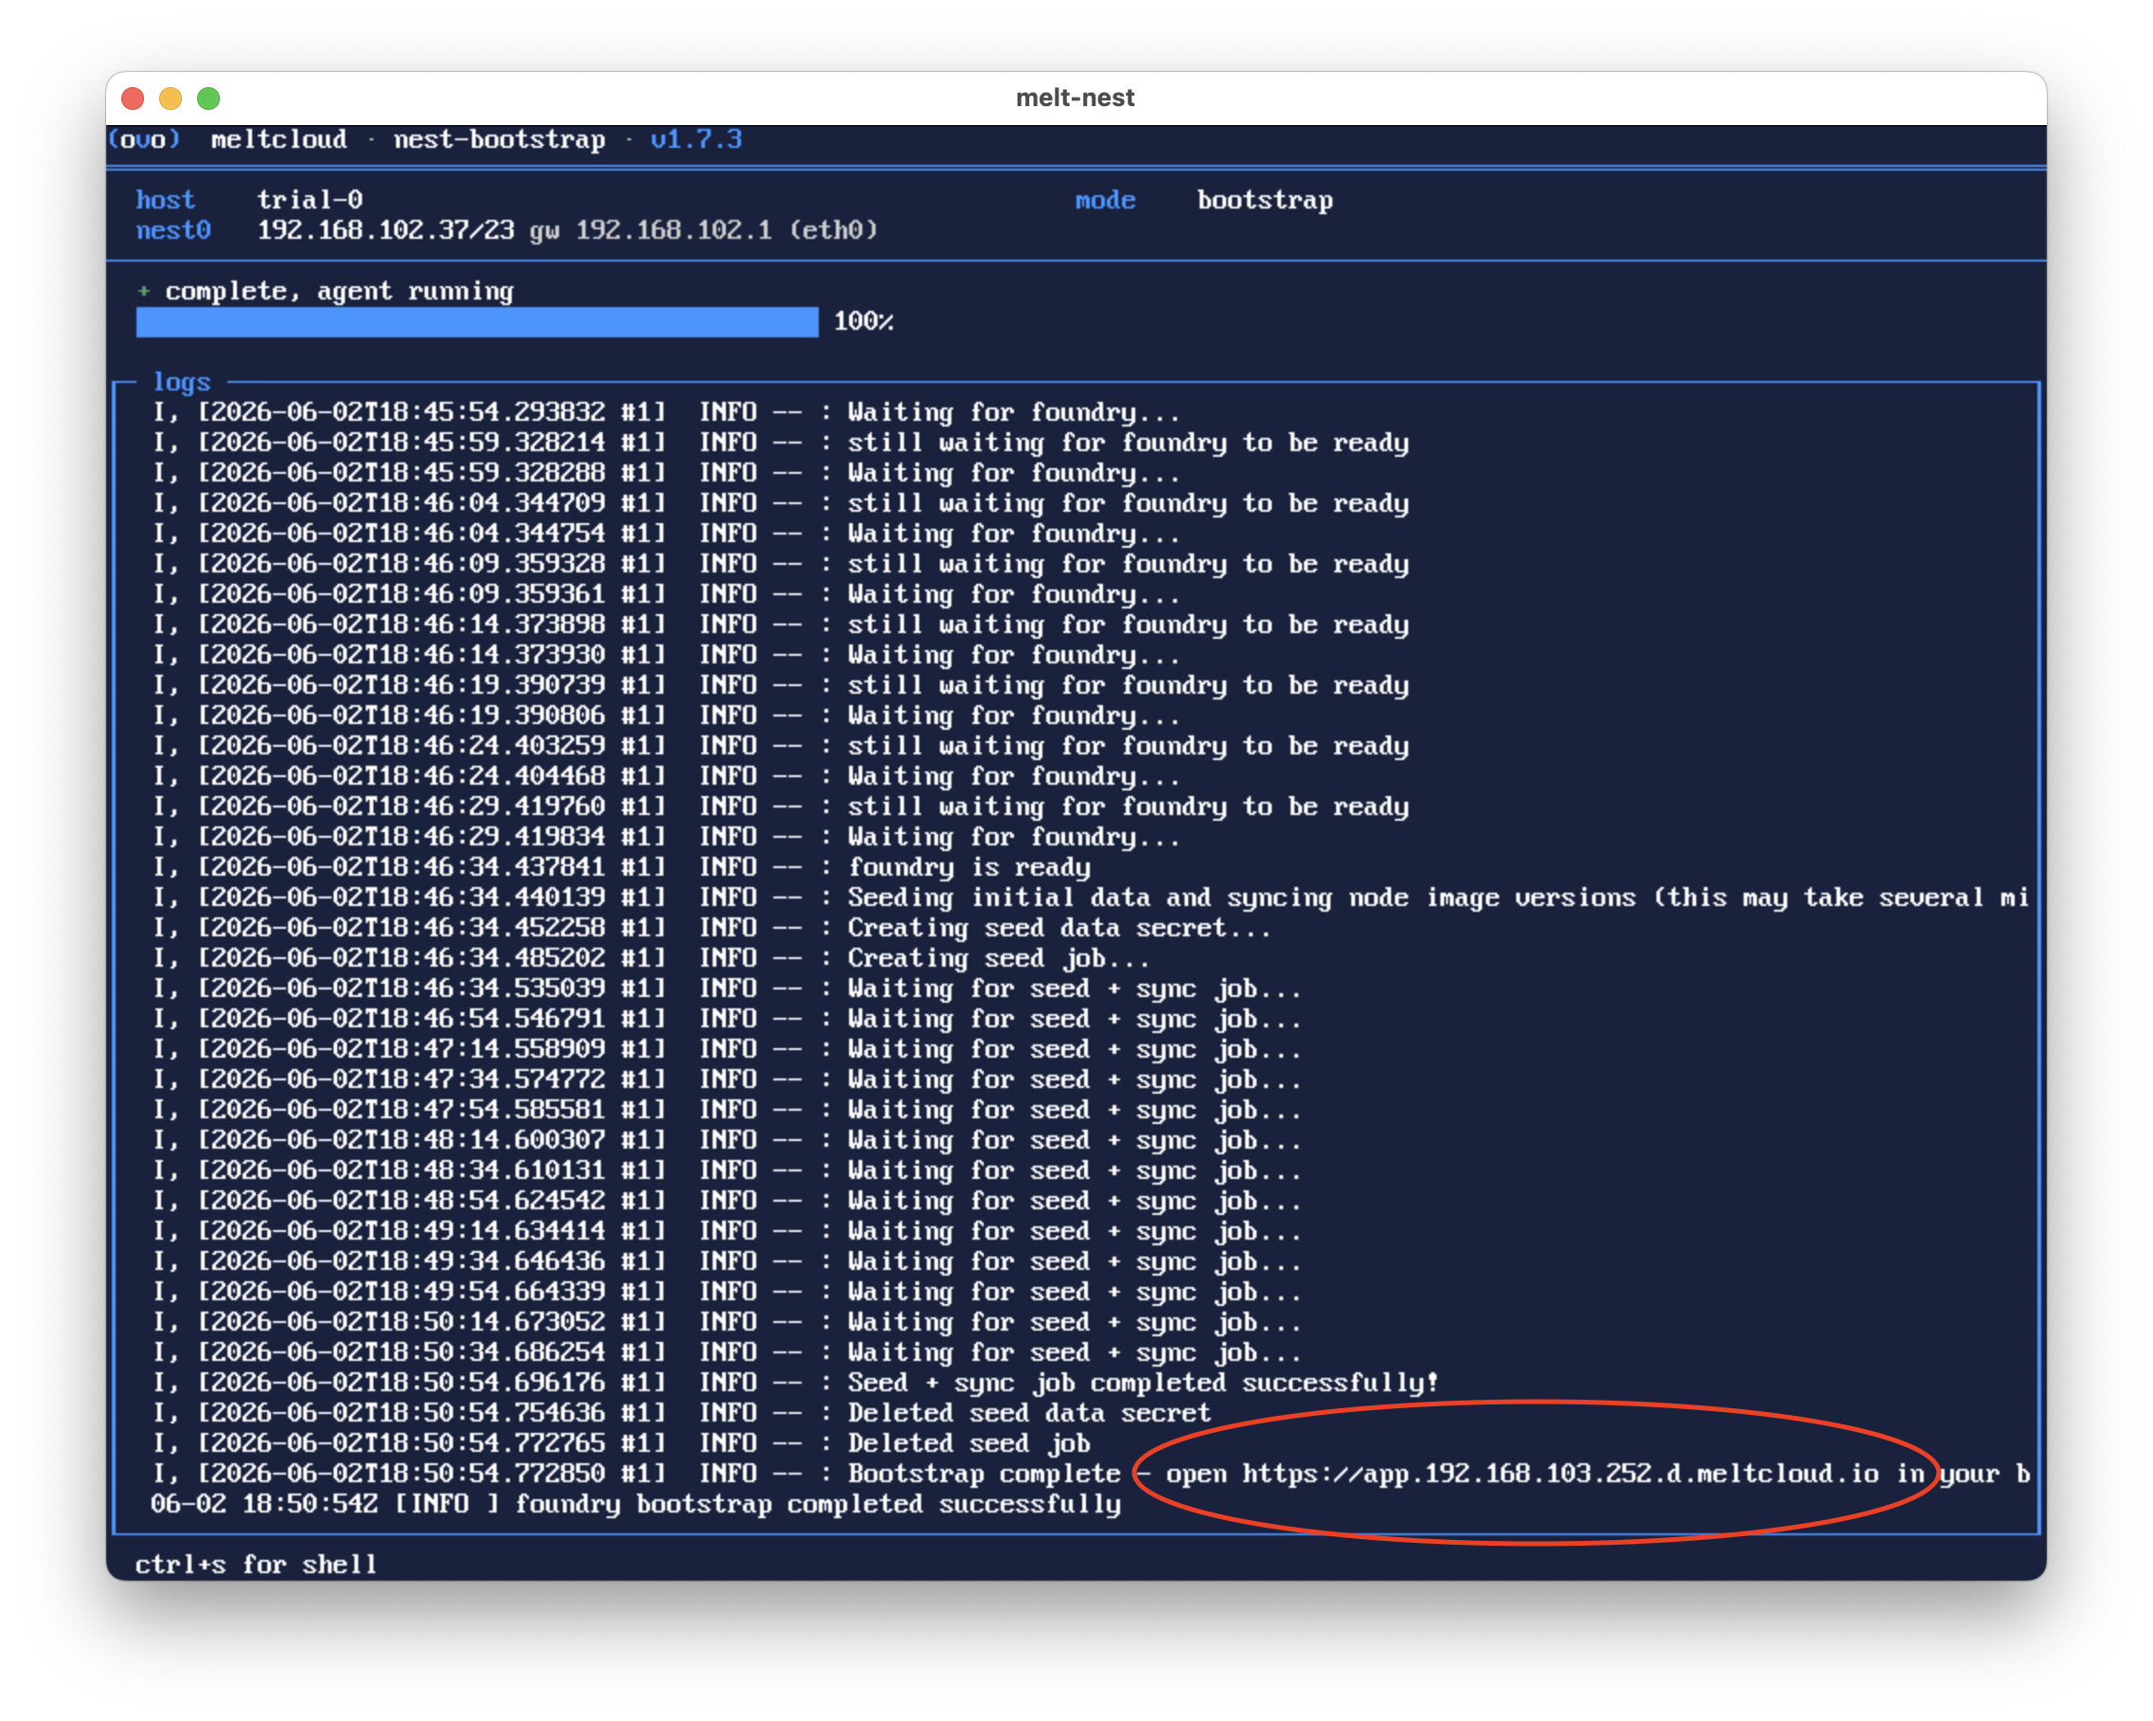Click the 'Deleted seed job' log line
2153x1721 pixels.
(x=621, y=1443)
